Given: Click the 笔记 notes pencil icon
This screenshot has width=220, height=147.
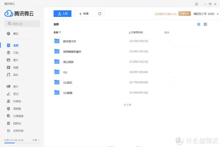Looking at the screenshot, I should tap(8, 94).
